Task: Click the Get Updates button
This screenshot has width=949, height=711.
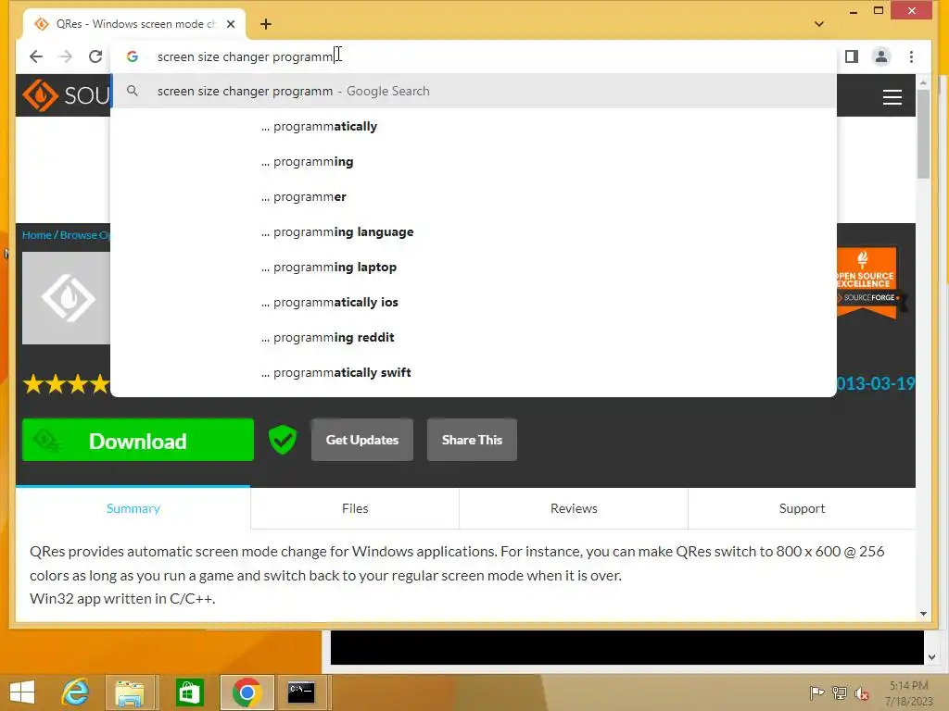Action: pyautogui.click(x=362, y=440)
